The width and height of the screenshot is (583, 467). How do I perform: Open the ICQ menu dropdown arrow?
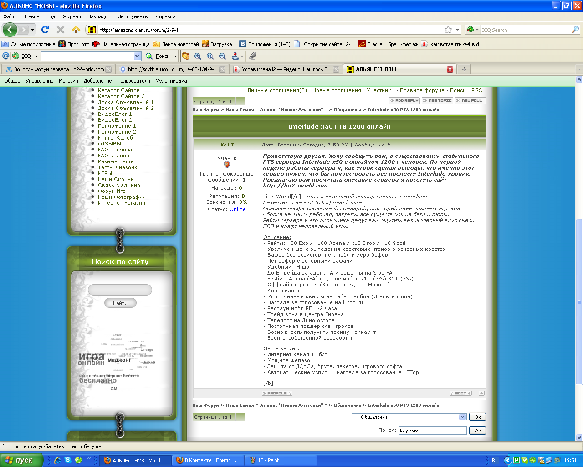tap(36, 56)
